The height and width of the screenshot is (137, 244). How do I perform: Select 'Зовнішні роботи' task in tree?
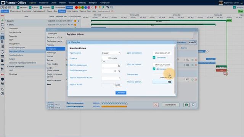pos(16,55)
